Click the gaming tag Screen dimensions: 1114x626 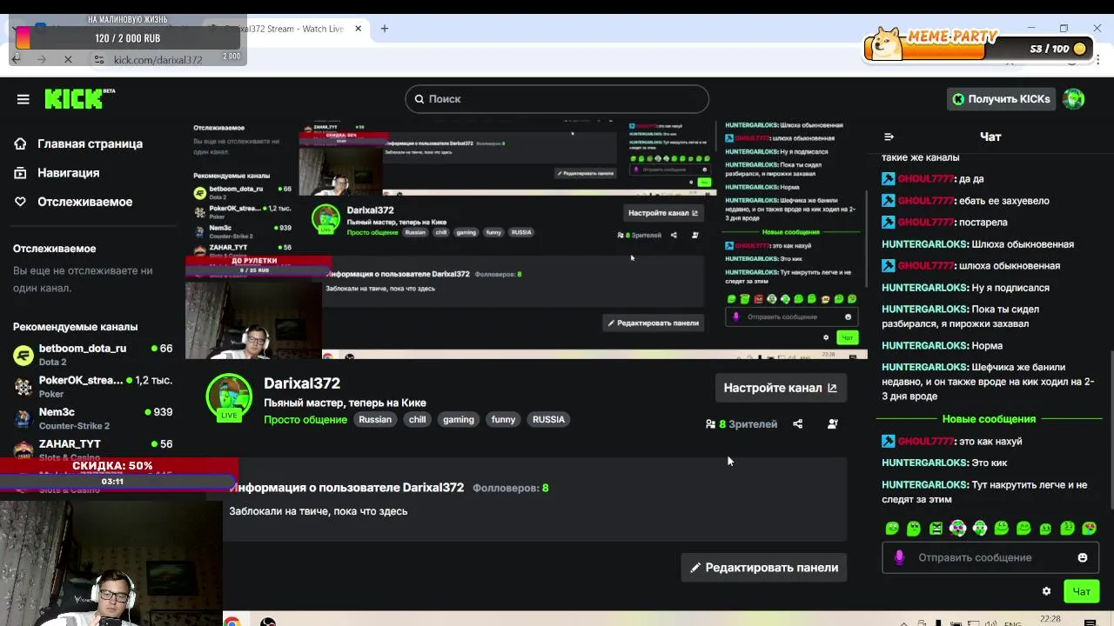tap(459, 419)
